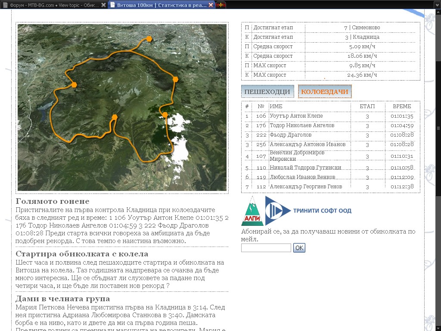The height and width of the screenshot is (331, 441).
Task: Click the Кладница checkpoint marker on map's left side
Action: point(74,84)
